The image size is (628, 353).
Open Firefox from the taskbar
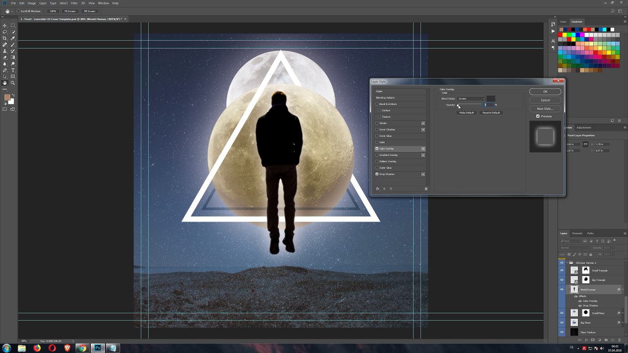[x=37, y=348]
